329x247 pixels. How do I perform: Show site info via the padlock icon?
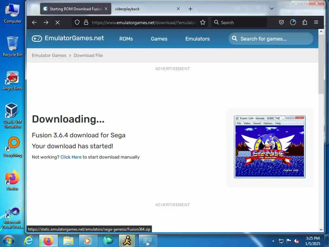click(86, 22)
